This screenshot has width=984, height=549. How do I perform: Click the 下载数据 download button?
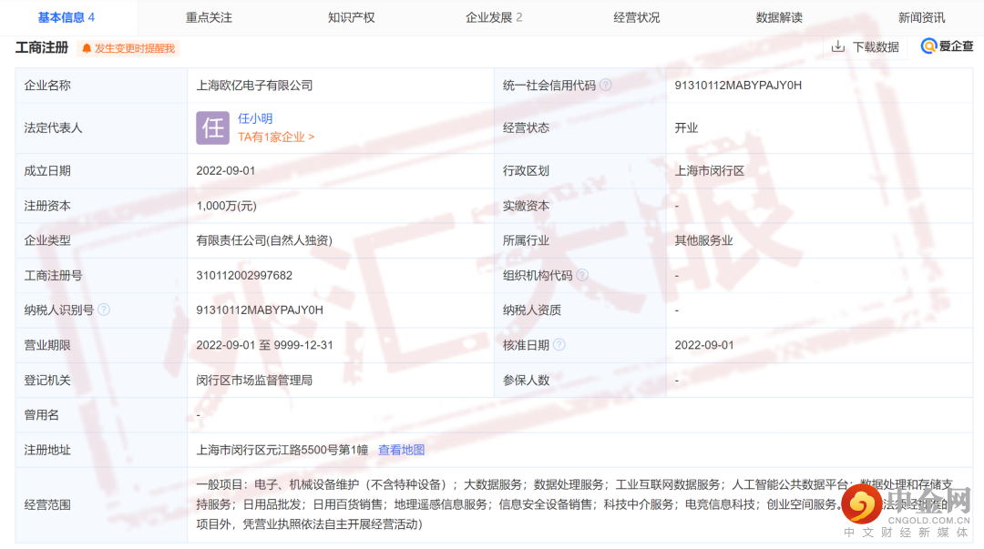click(x=866, y=47)
